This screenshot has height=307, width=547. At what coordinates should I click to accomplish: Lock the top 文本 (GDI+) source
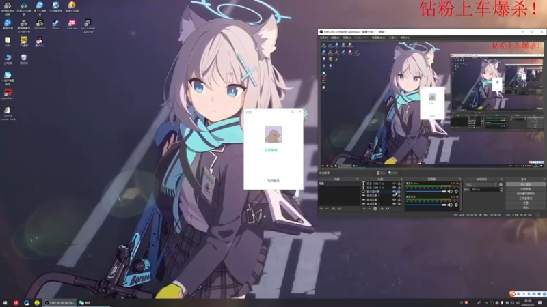tap(399, 184)
